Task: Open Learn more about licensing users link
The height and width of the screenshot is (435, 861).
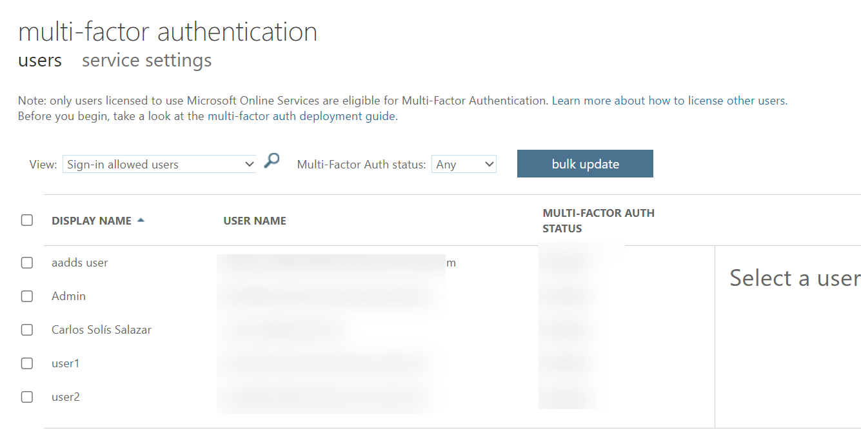Action: 669,101
